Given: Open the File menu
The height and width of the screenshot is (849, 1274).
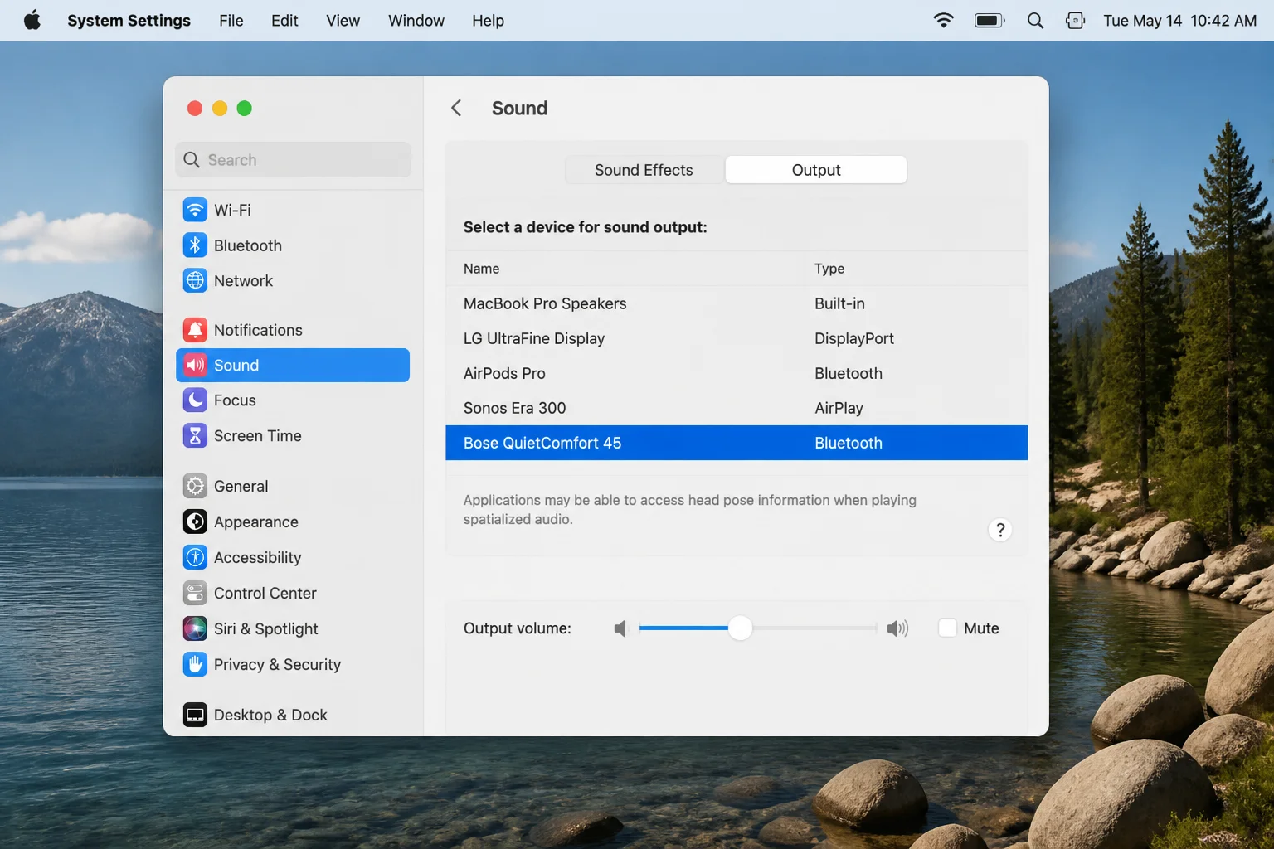Looking at the screenshot, I should (231, 21).
